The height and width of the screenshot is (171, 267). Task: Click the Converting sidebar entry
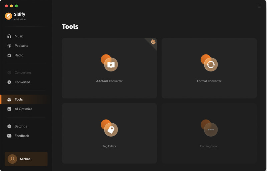click(26, 72)
